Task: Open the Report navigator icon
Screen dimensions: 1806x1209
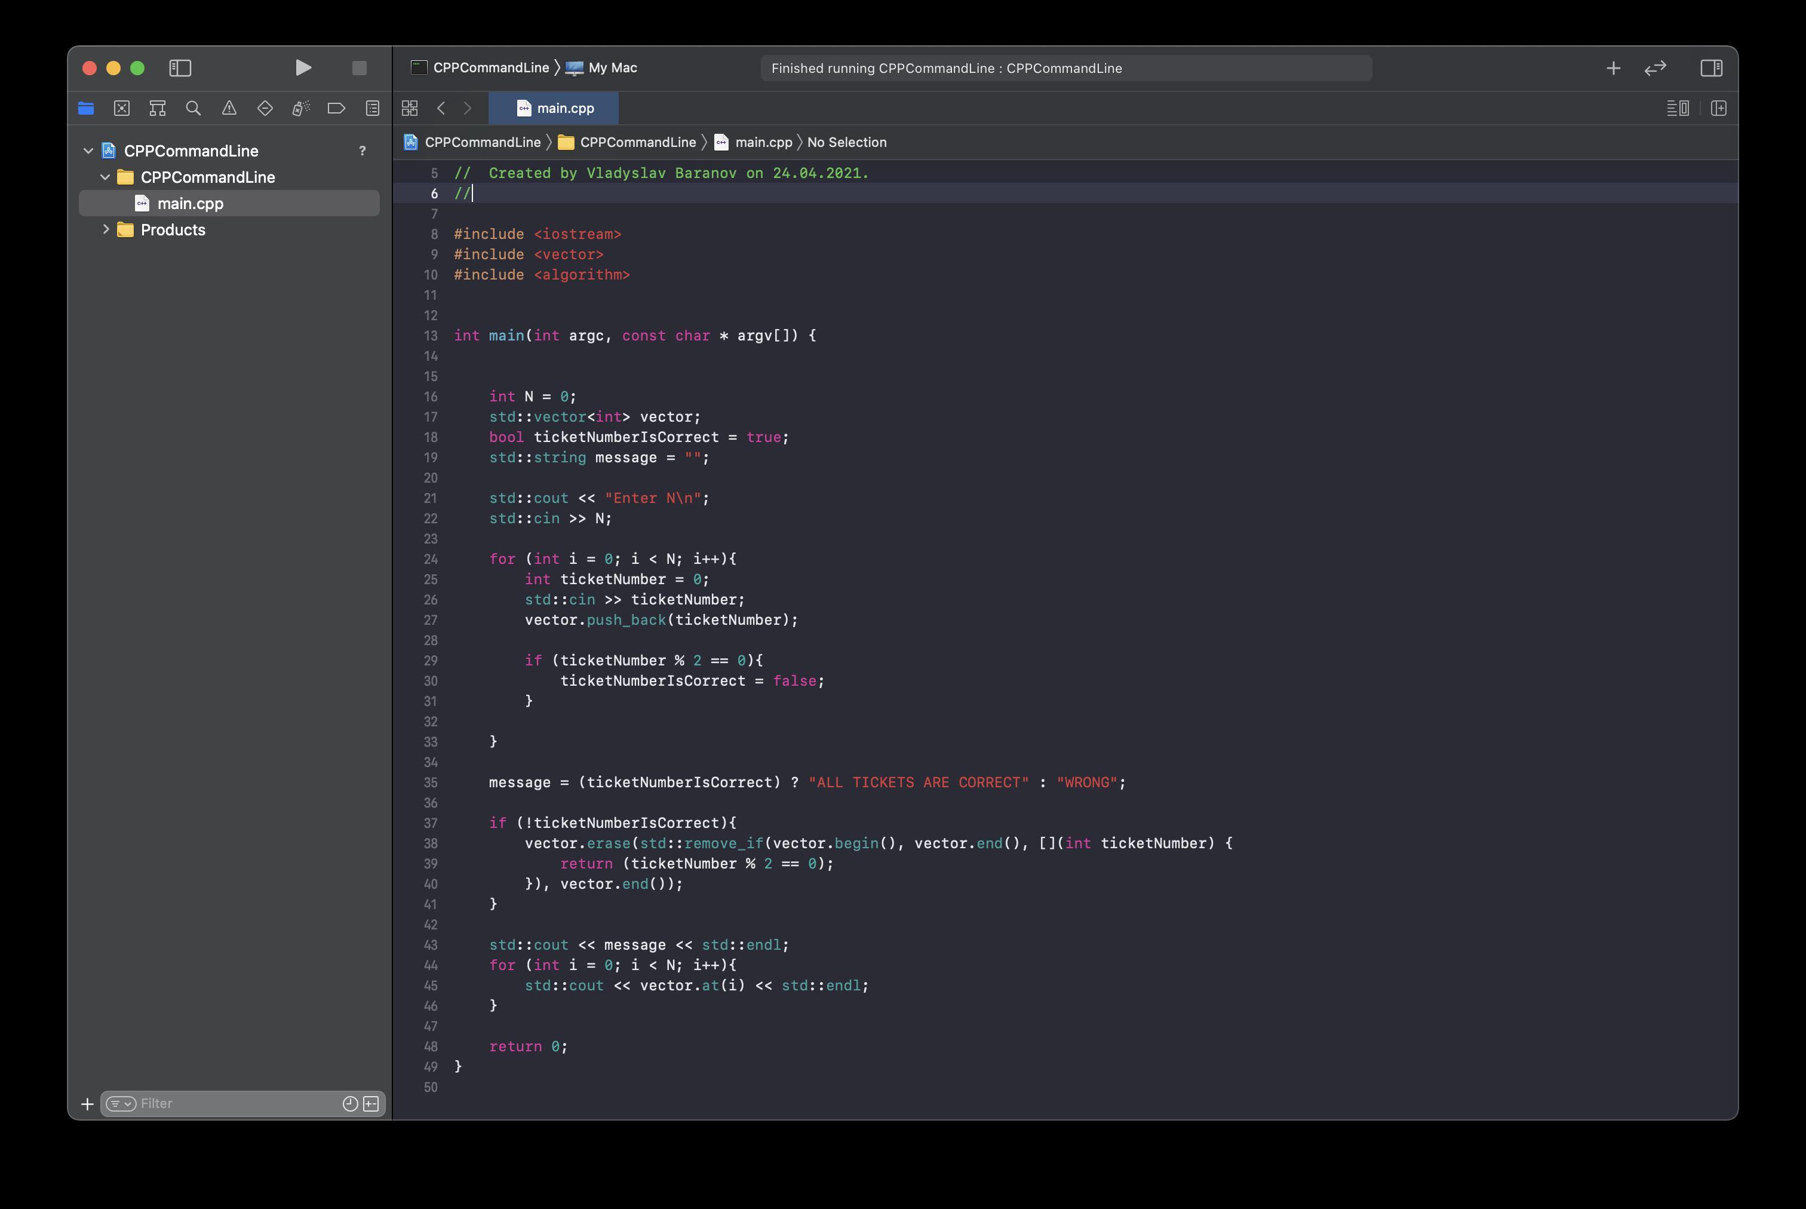Action: pyautogui.click(x=372, y=109)
